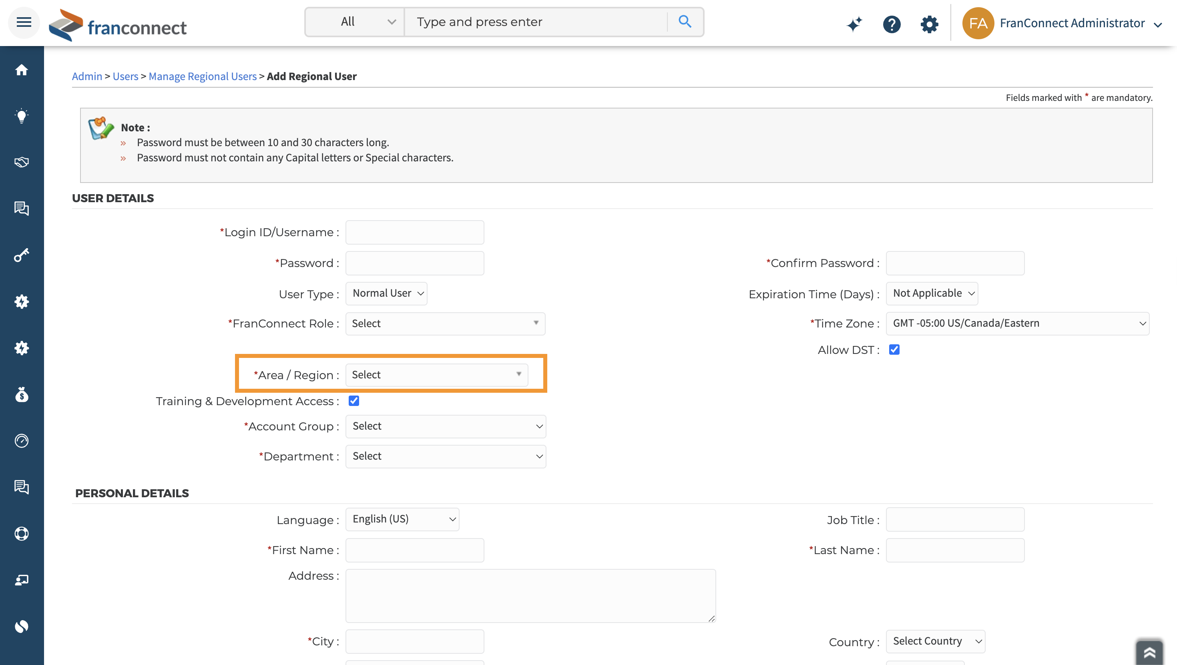Open the Area / Region dropdown
Image resolution: width=1177 pixels, height=665 pixels.
pos(436,375)
